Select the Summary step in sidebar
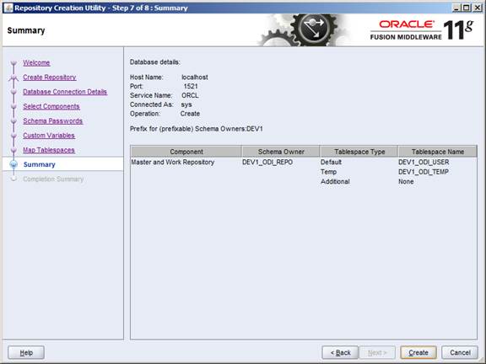 [40, 164]
